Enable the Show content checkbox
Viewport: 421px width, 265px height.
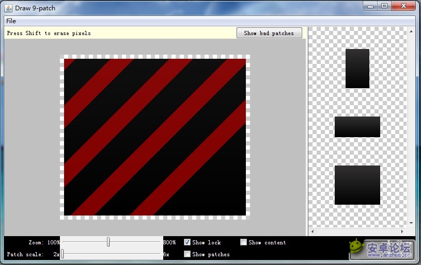[x=244, y=242]
